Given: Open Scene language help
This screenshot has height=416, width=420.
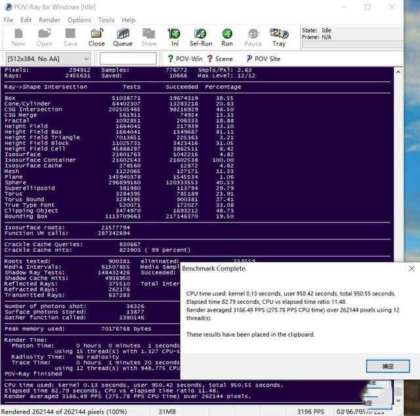Looking at the screenshot, I should point(220,58).
